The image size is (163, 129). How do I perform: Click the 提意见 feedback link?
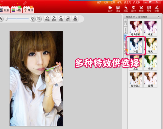point(127,2)
